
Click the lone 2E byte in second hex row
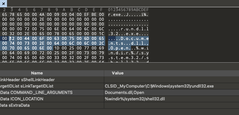click(42, 19)
